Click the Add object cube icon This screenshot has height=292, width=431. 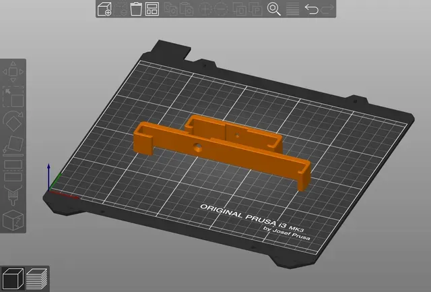point(104,9)
